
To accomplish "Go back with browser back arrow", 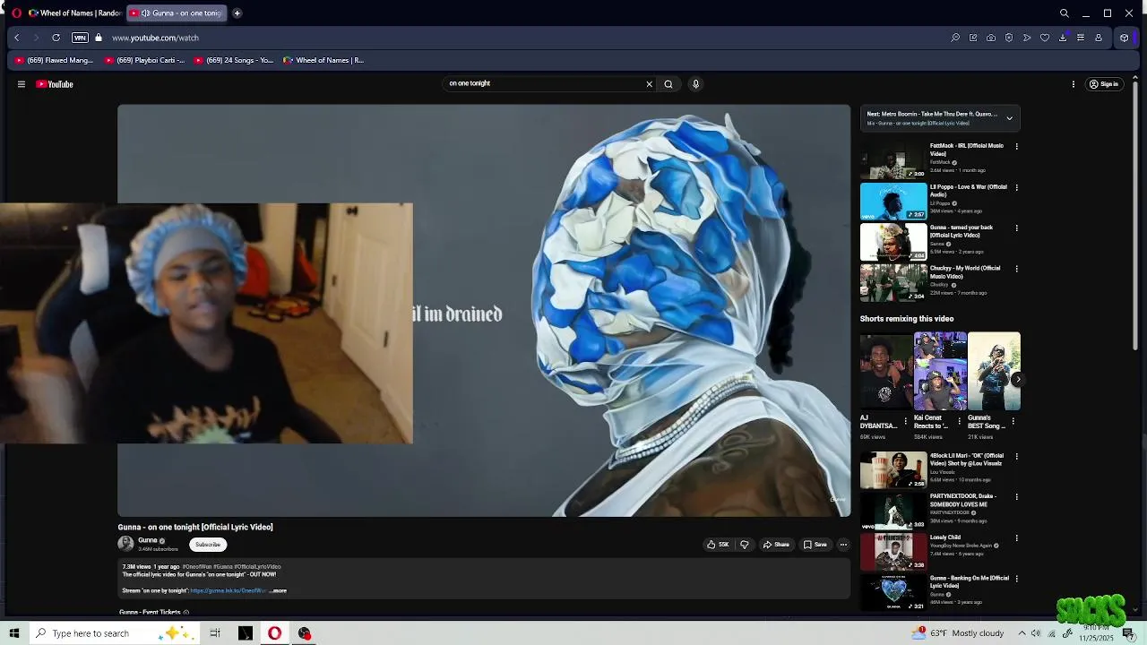I will click(x=16, y=38).
